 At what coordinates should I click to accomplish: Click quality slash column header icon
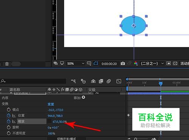click(58, 90)
